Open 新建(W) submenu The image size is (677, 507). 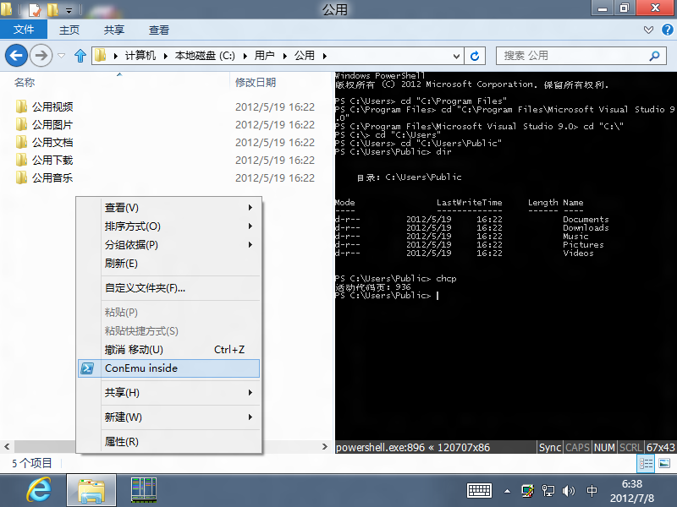(168, 417)
